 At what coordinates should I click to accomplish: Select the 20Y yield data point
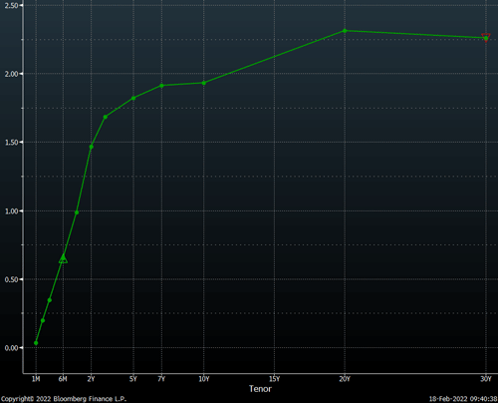[345, 31]
